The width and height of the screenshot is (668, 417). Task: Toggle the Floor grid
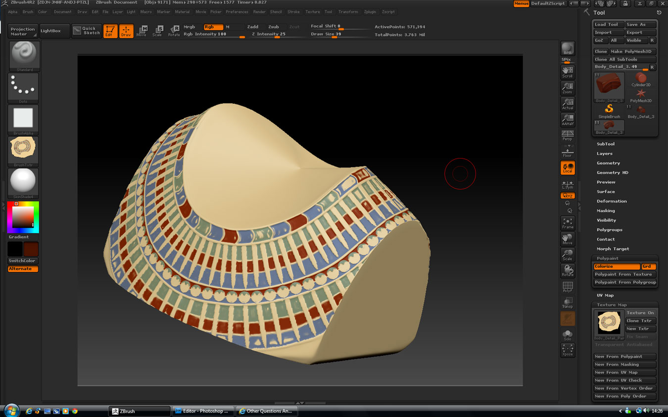568,151
